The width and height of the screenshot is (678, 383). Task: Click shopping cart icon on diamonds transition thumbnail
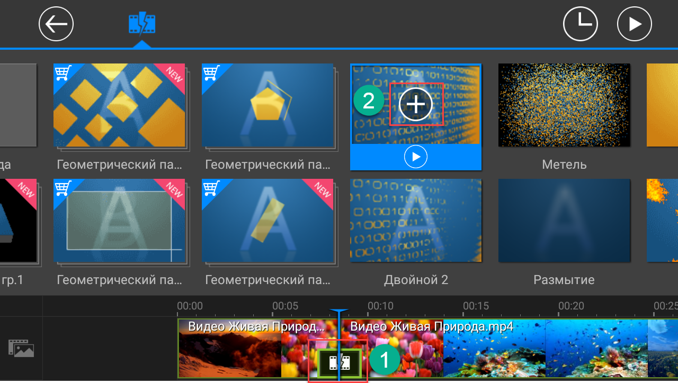tap(63, 72)
